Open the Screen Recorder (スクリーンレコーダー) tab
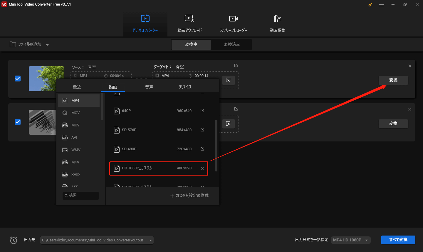 coord(234,24)
